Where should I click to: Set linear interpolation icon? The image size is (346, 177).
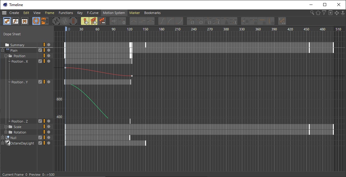[134, 21]
